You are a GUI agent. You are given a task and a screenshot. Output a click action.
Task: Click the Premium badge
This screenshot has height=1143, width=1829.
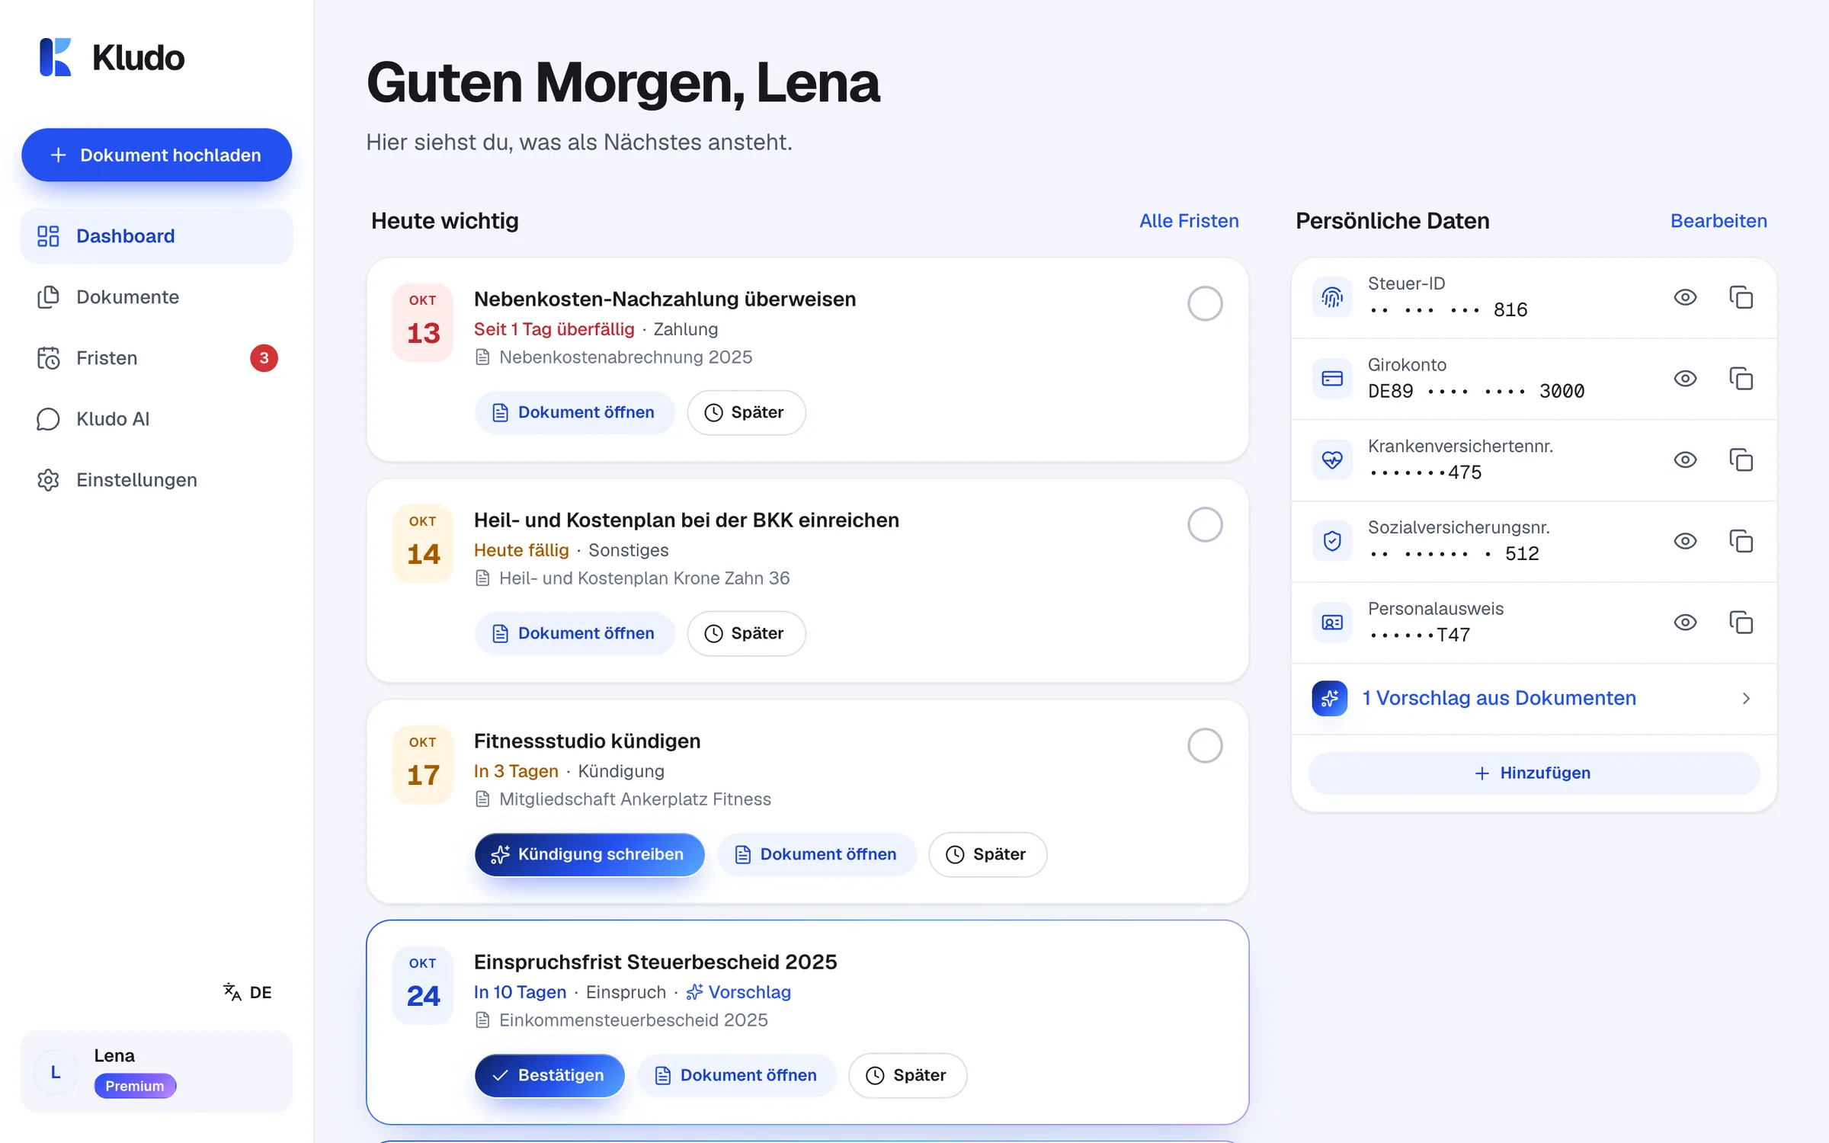pos(135,1086)
